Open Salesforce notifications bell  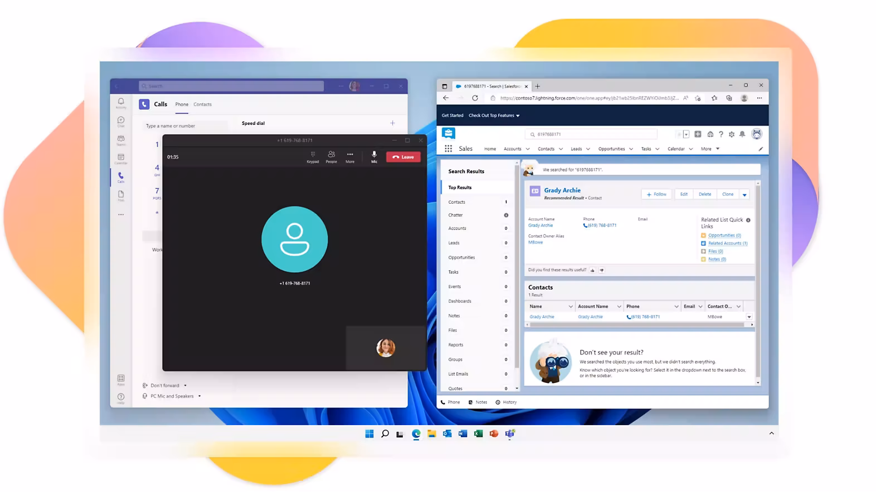coord(742,134)
